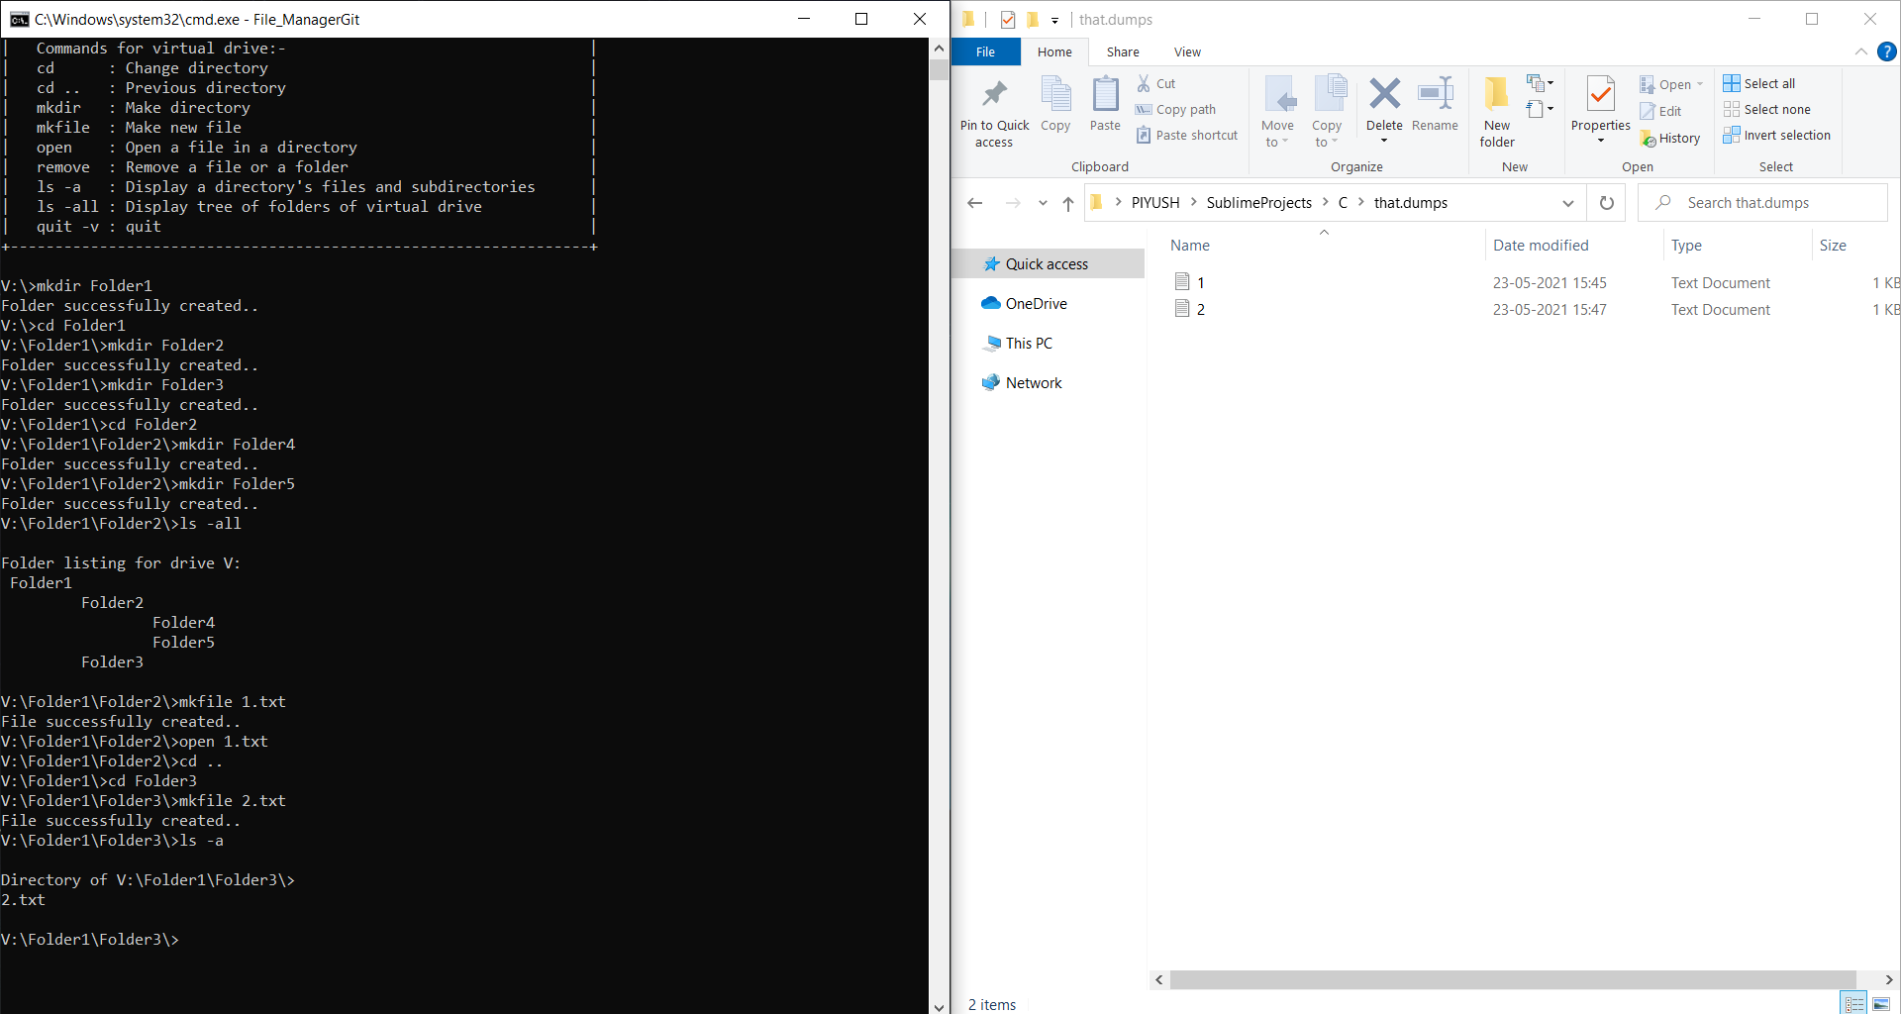Open the File menu tab

point(985,52)
